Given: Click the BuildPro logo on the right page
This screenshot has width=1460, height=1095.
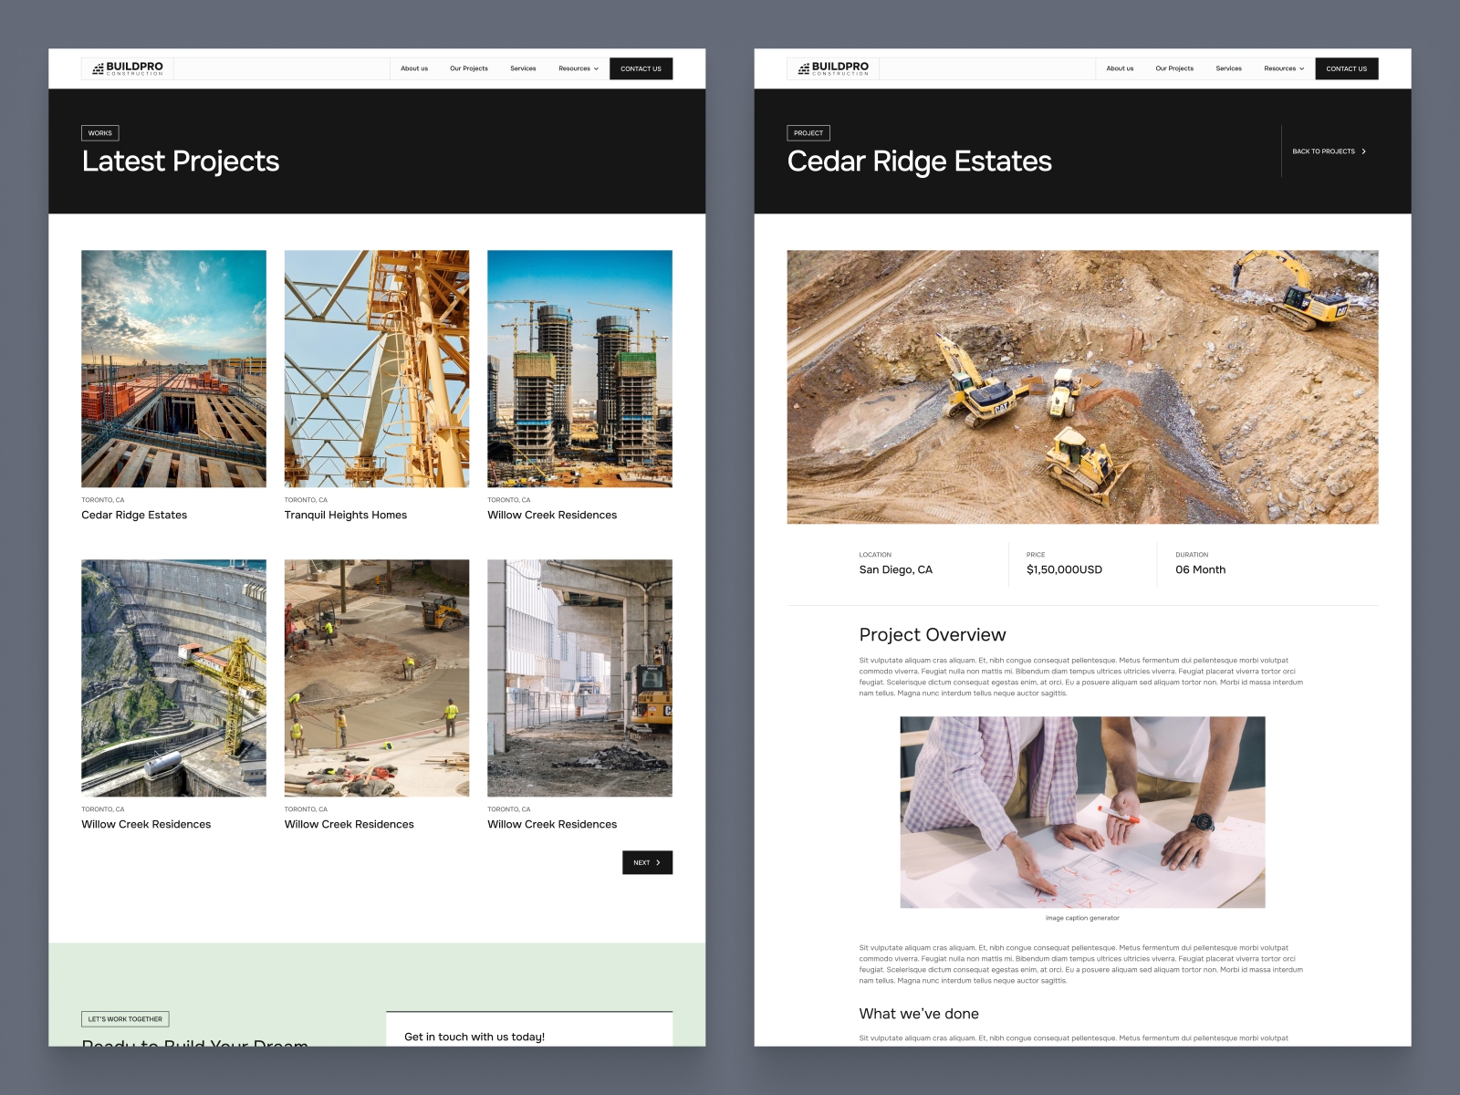Looking at the screenshot, I should [x=833, y=68].
